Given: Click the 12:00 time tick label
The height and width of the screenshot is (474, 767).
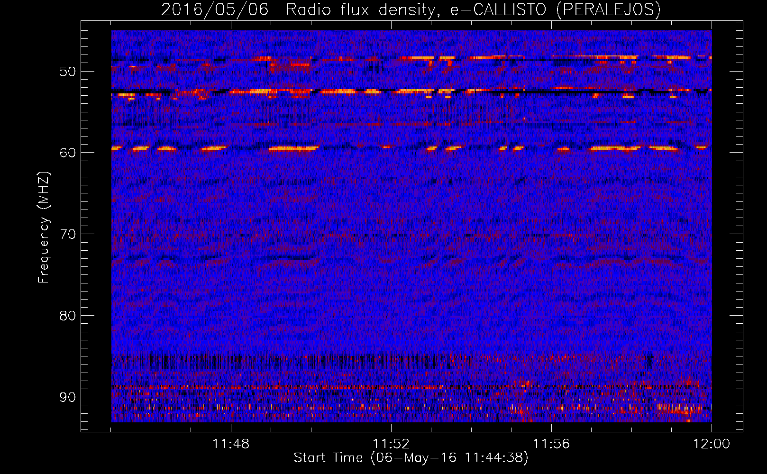Looking at the screenshot, I should point(712,444).
